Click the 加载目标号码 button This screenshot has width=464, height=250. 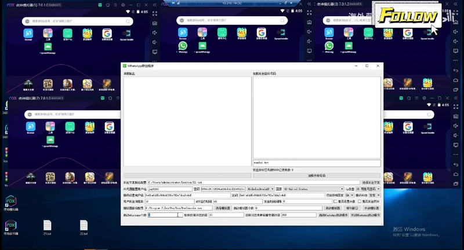pyautogui.click(x=317, y=175)
